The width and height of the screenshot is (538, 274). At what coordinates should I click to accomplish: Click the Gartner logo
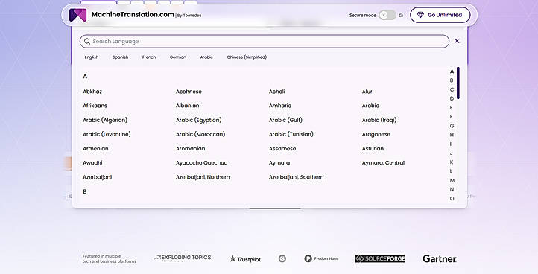tap(440, 258)
